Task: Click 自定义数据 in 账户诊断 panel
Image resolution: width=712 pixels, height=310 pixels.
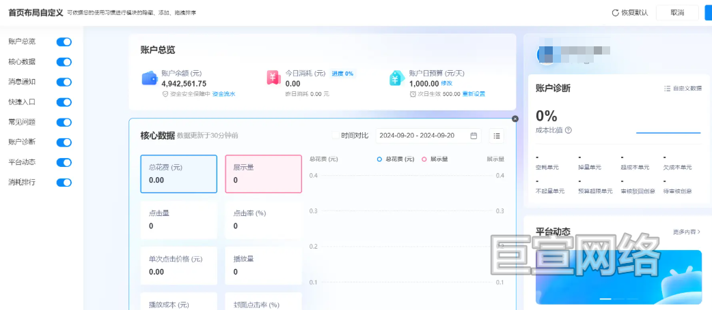Action: click(683, 89)
